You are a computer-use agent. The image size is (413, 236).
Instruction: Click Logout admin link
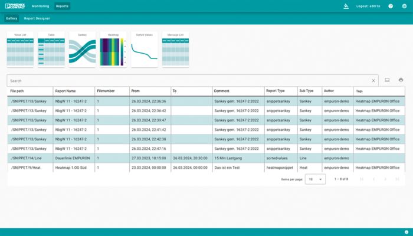coord(368,6)
